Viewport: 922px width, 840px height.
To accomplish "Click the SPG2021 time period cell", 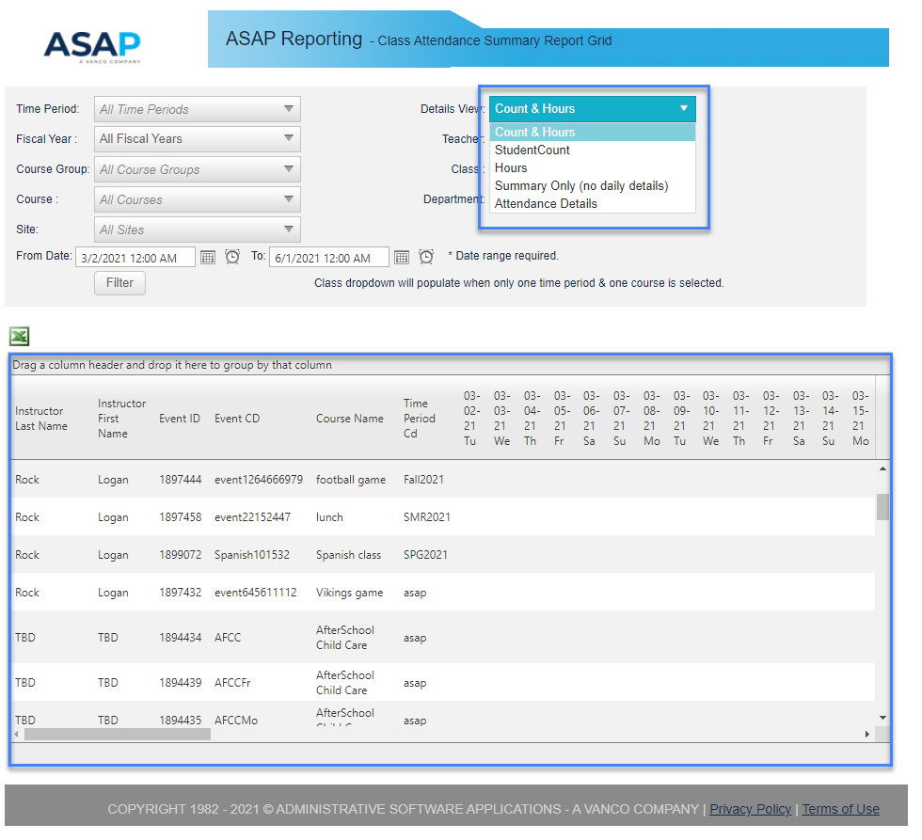I will (x=425, y=555).
